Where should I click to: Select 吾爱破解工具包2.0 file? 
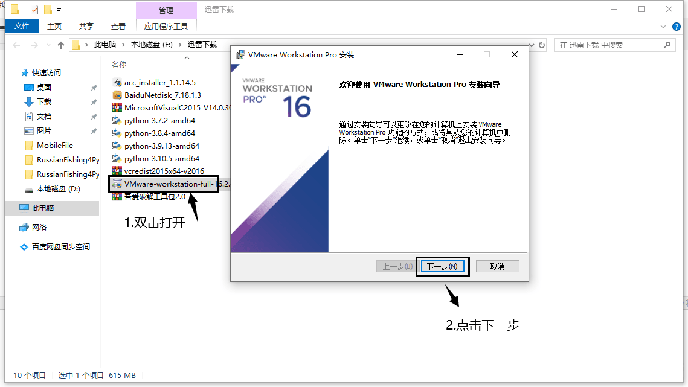(155, 197)
